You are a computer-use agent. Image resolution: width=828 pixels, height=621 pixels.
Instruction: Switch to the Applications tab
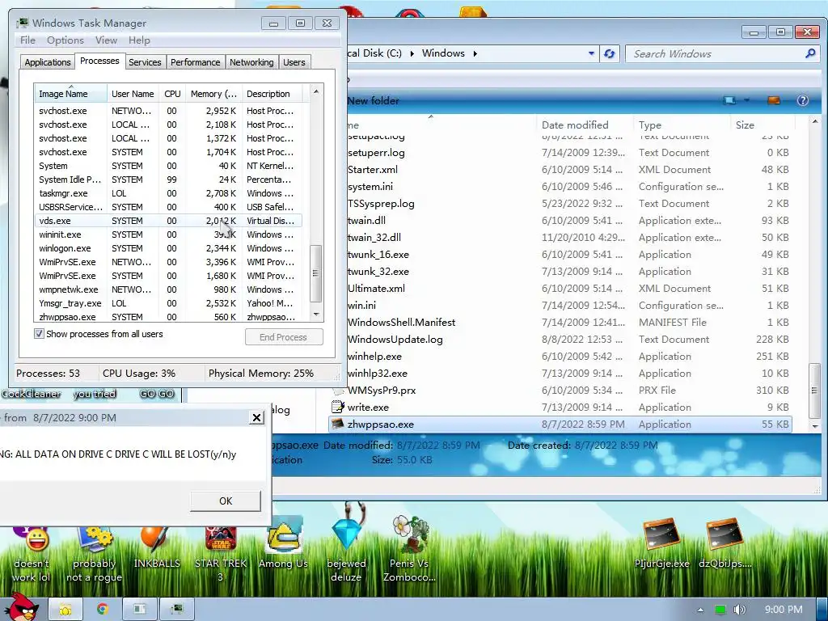[x=48, y=62]
